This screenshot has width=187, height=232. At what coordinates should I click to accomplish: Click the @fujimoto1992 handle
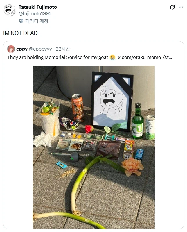[x=35, y=13]
